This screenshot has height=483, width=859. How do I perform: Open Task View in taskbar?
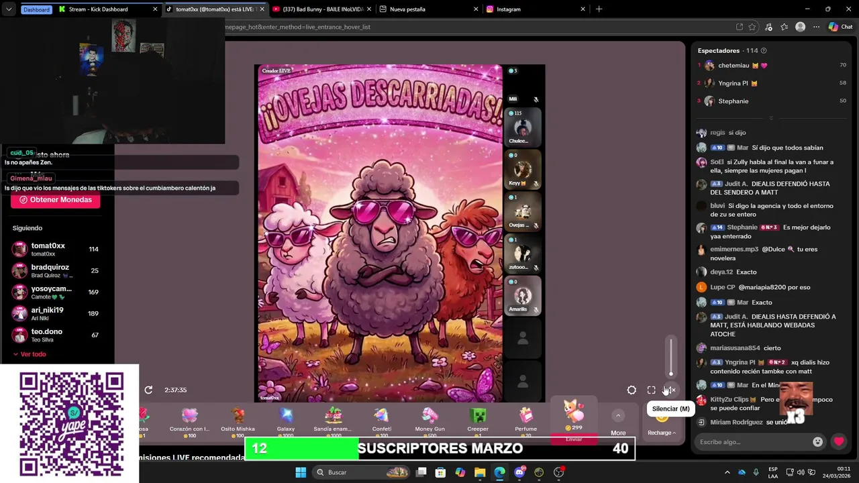click(421, 472)
